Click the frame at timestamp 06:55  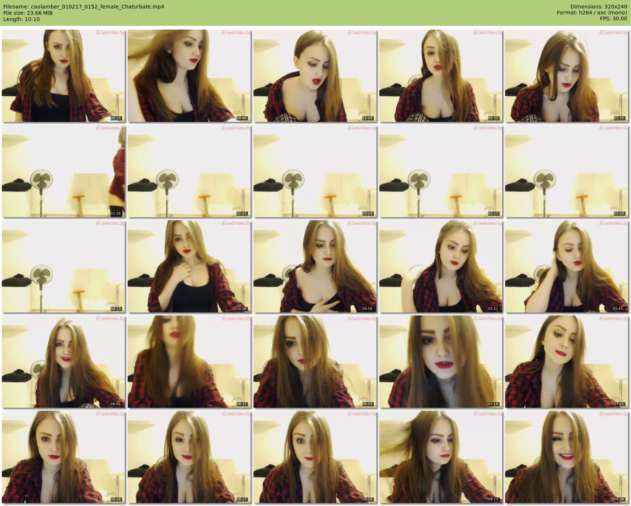coord(315,362)
